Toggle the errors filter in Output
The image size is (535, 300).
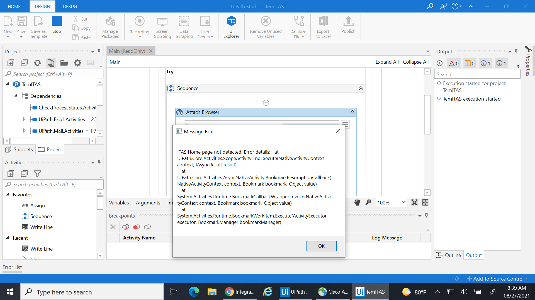tap(454, 63)
